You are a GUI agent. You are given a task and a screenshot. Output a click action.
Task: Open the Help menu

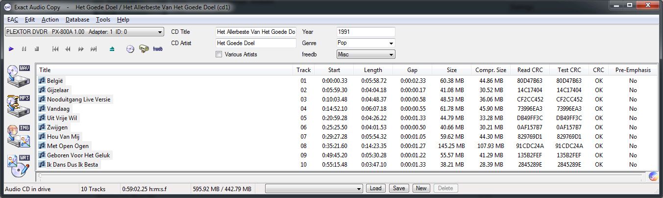point(123,20)
